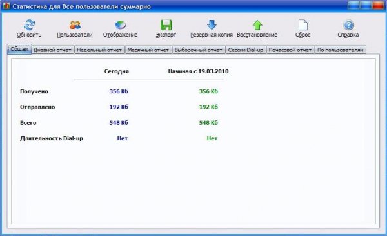Click the application icon in title bar

point(6,6)
